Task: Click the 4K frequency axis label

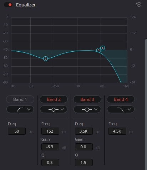Action: coord(102,86)
